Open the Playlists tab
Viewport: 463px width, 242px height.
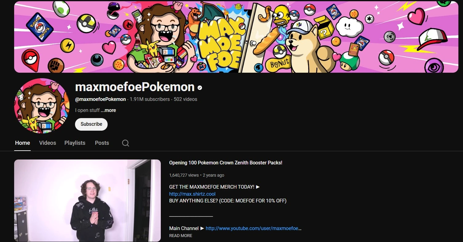75,143
